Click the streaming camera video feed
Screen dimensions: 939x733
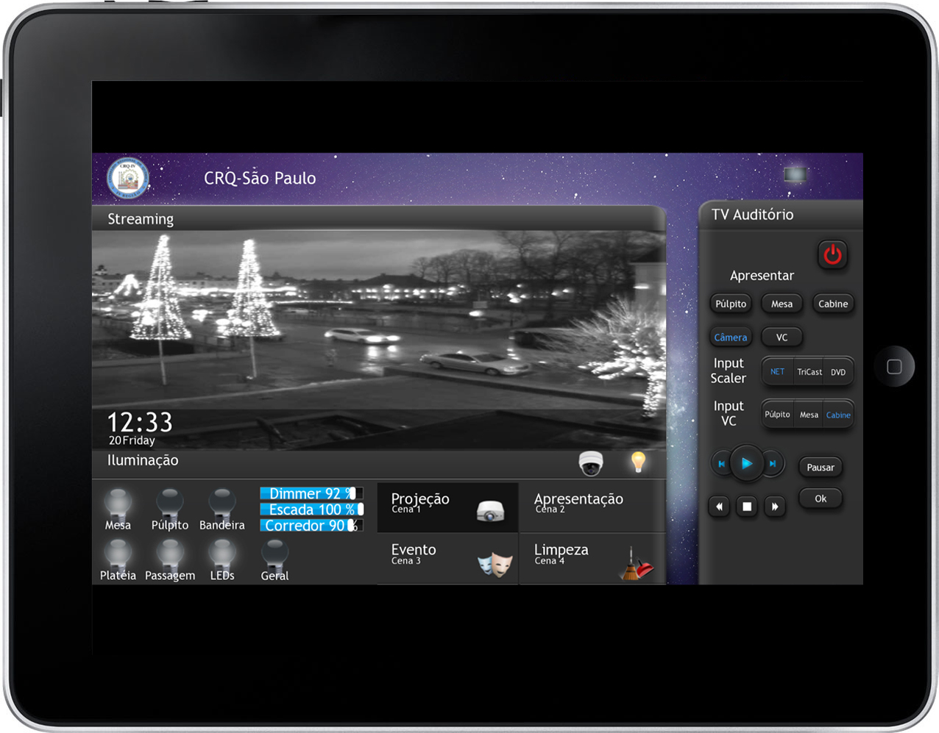378,340
